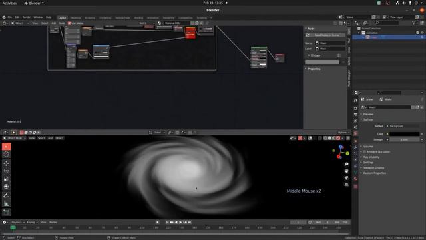Click the node frame color swatch in sidebar
426x240 pixels.
(x=322, y=62)
